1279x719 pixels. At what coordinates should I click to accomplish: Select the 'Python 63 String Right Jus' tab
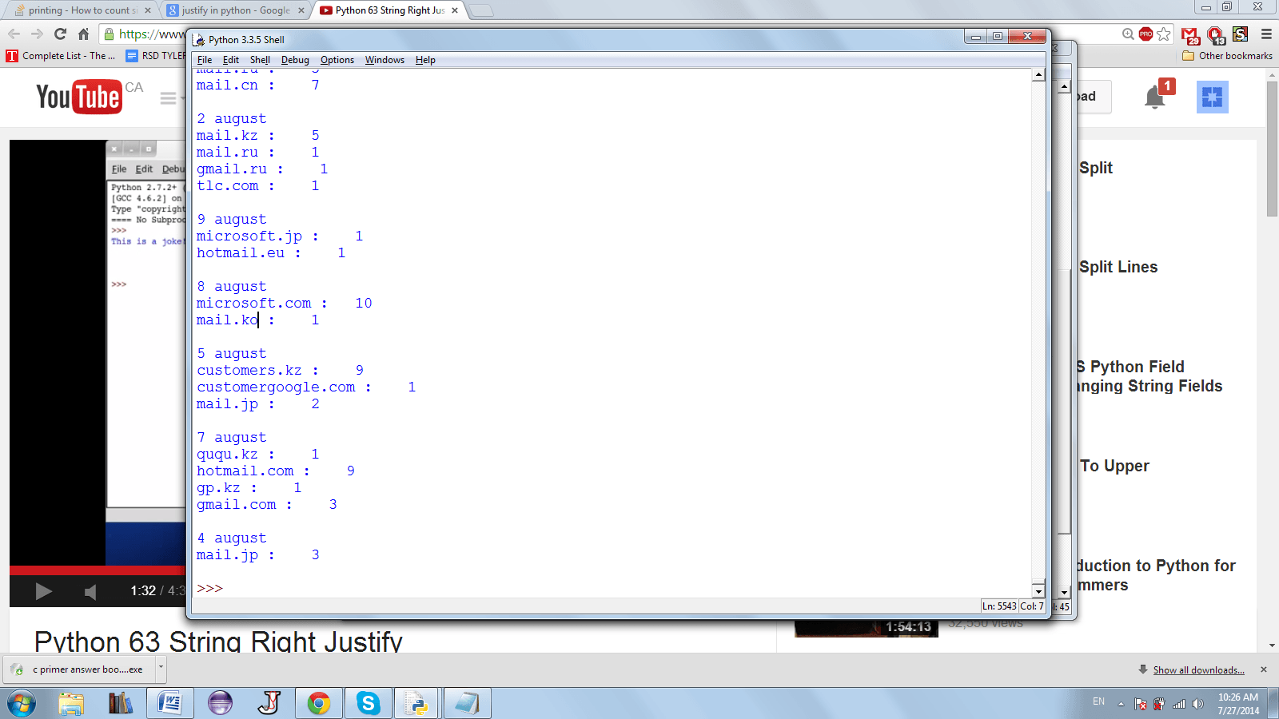388,10
